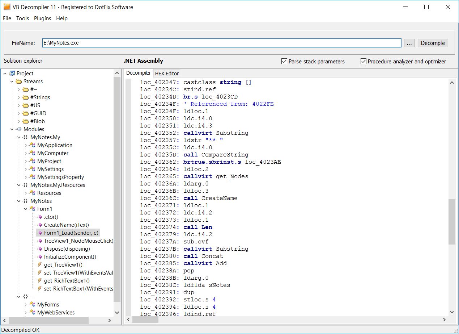Select the MyNotes namespace node
The width and height of the screenshot is (459, 334).
41,201
